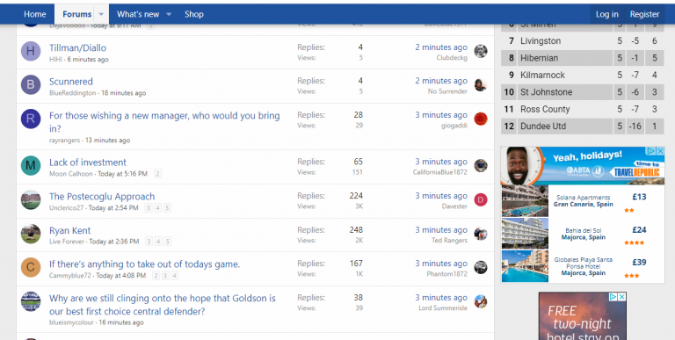
Task: Open the Tillman/Diallo thread
Action: pyautogui.click(x=77, y=47)
